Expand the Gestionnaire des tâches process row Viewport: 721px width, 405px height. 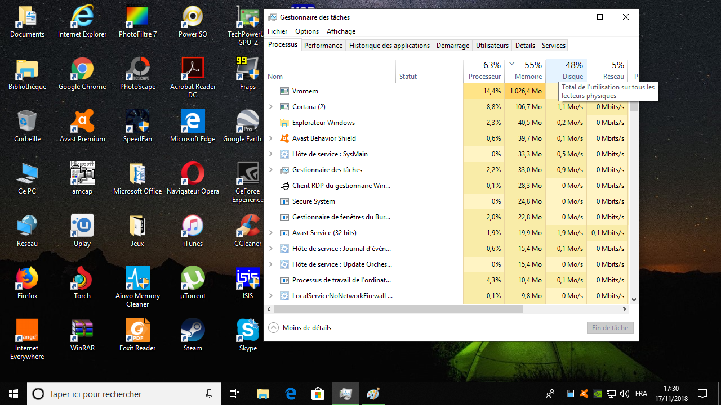click(x=271, y=170)
